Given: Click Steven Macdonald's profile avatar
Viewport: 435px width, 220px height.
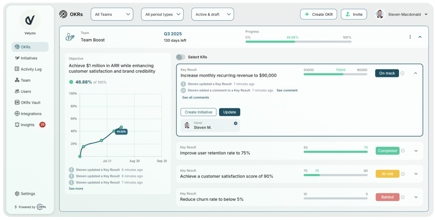Looking at the screenshot, I should click(380, 14).
